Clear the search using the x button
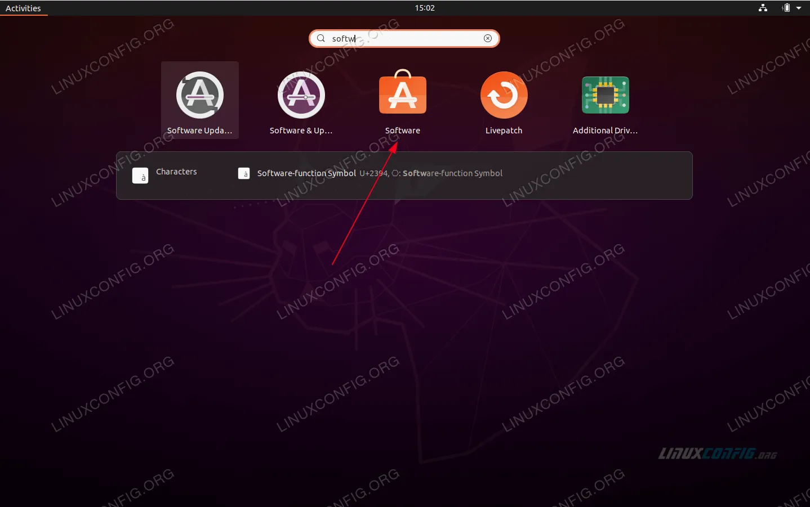The height and width of the screenshot is (507, 810). [x=487, y=38]
